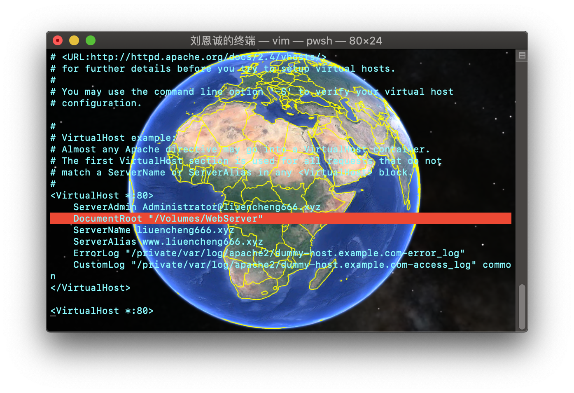Image resolution: width=574 pixels, height=393 pixels.
Task: Click the "# VirtualHost example:" comment line
Action: [113, 138]
